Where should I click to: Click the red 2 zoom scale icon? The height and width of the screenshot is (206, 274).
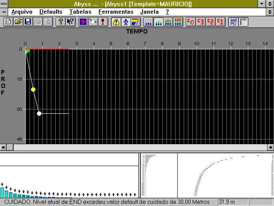(210, 22)
